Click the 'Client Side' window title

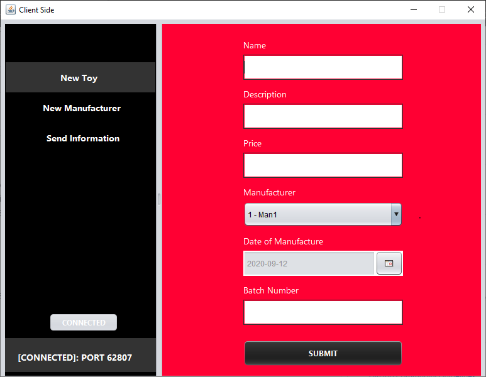point(36,10)
